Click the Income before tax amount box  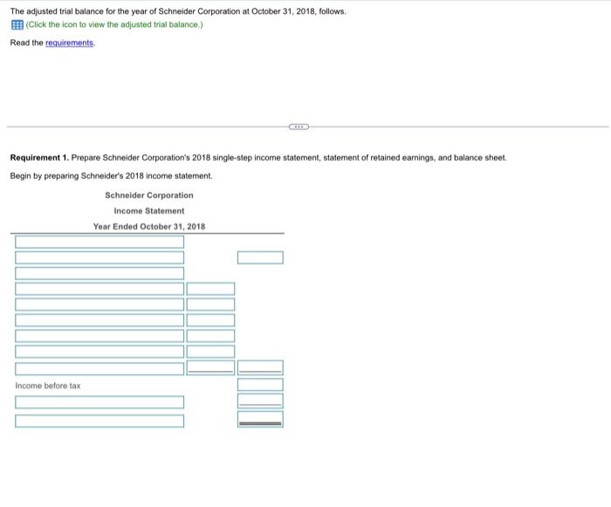pos(260,385)
